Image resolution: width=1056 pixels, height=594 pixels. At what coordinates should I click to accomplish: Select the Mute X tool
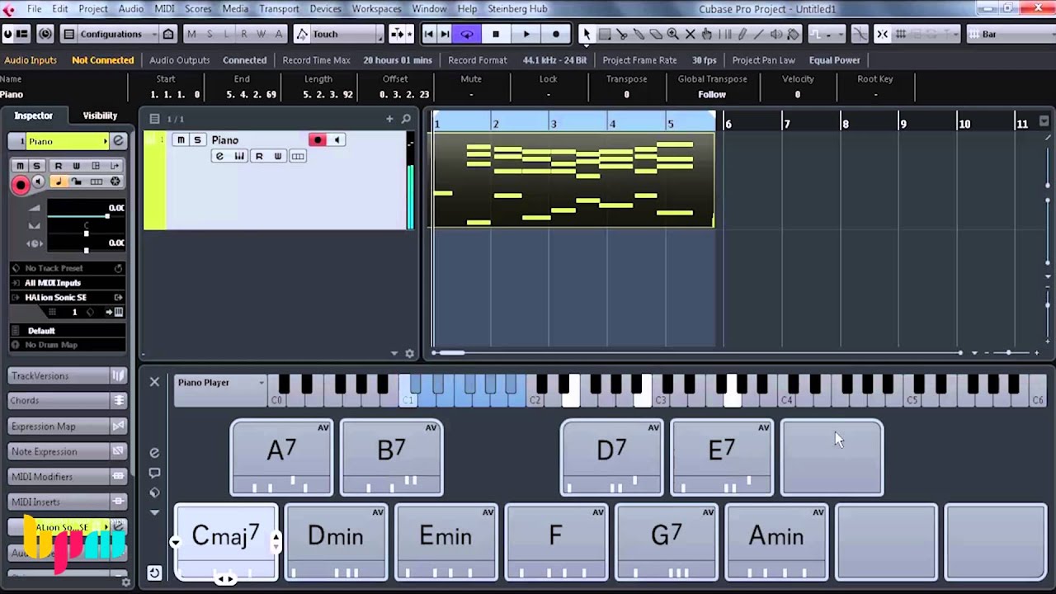(691, 34)
